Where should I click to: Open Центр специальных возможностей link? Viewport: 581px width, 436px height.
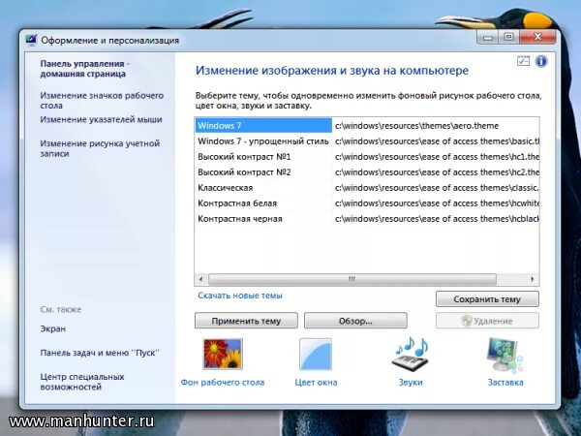click(82, 382)
